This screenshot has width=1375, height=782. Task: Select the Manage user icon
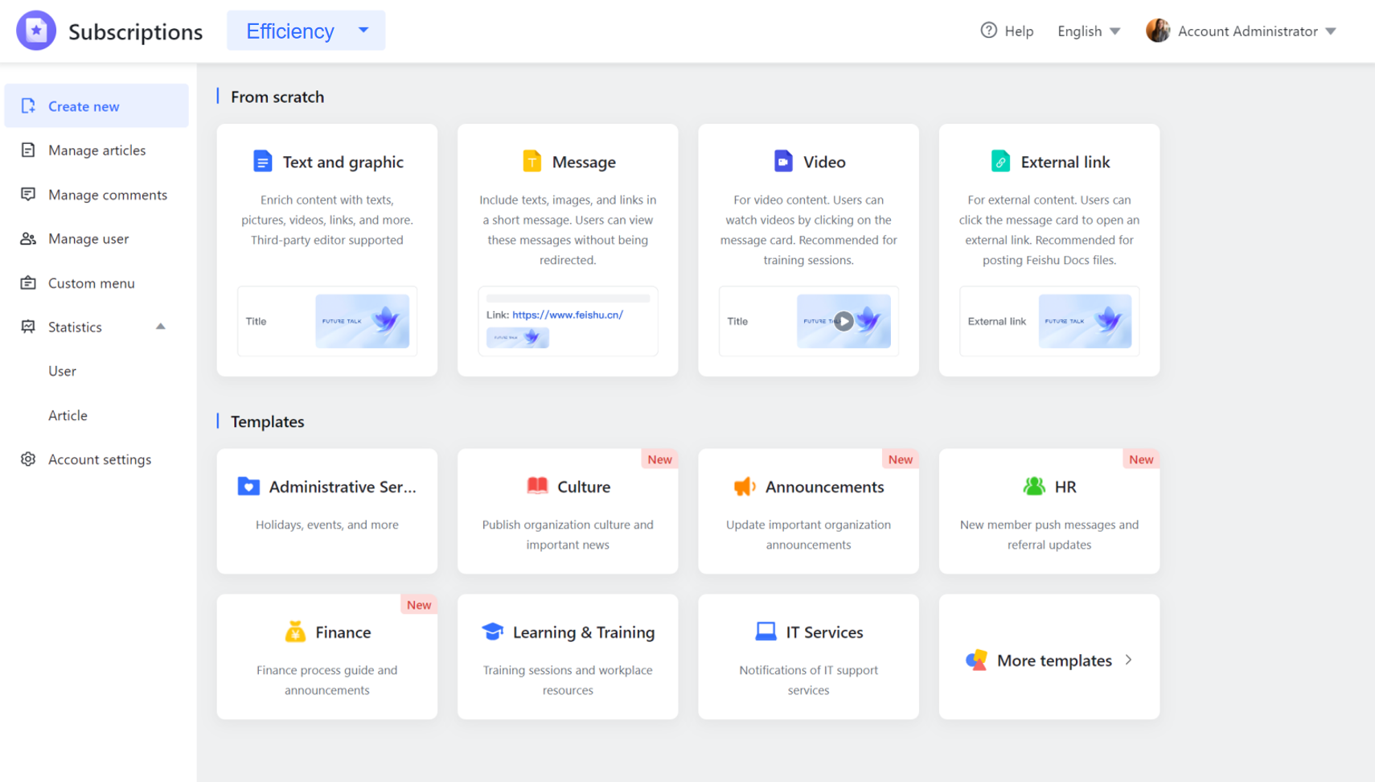28,238
